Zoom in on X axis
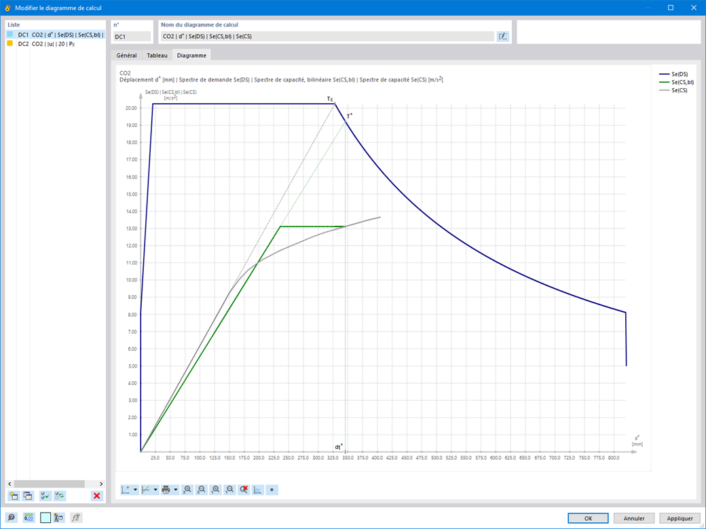This screenshot has width=706, height=529. 187,490
